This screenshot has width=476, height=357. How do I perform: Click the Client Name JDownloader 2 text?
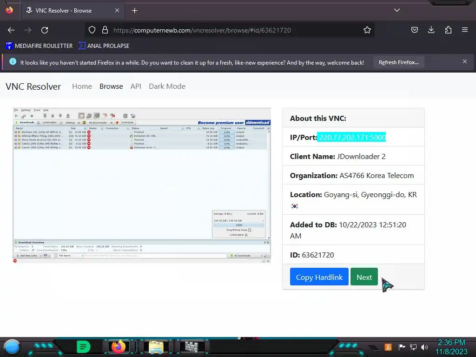337,156
